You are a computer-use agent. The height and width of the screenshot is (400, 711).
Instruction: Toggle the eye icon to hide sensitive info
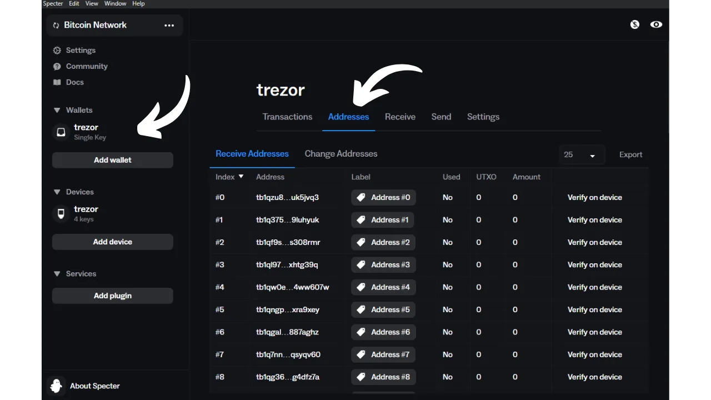point(656,24)
